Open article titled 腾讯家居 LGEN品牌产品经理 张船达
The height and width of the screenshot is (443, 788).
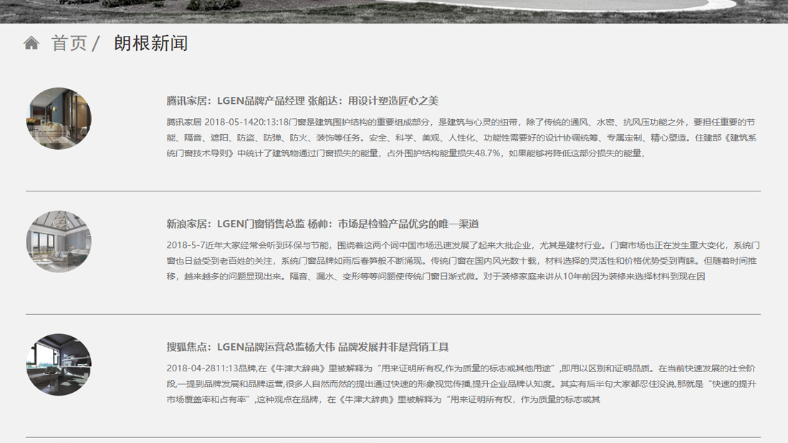click(x=302, y=100)
